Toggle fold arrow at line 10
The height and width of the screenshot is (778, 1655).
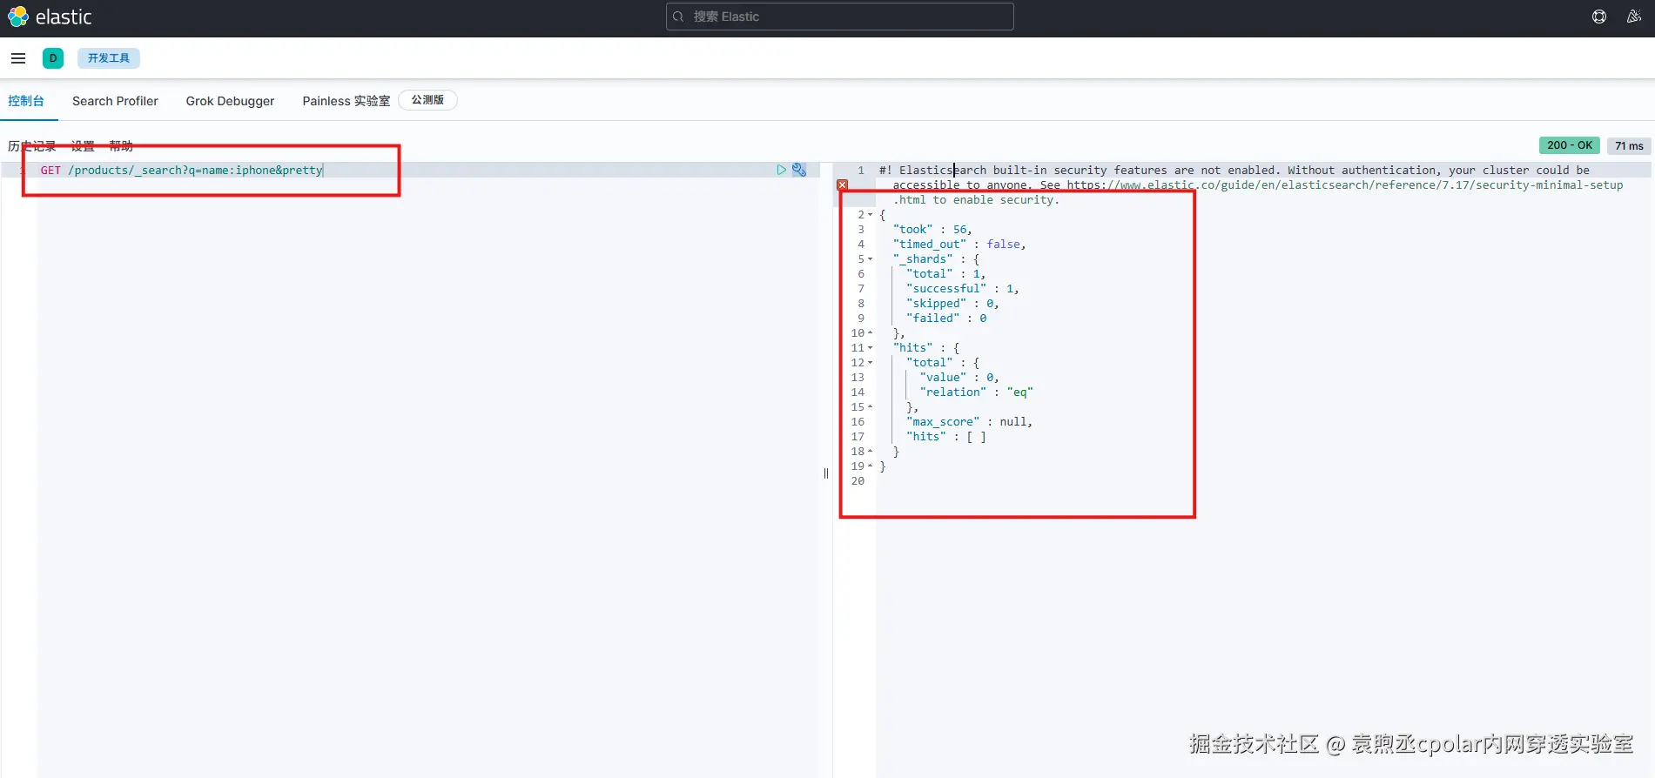[x=870, y=333]
